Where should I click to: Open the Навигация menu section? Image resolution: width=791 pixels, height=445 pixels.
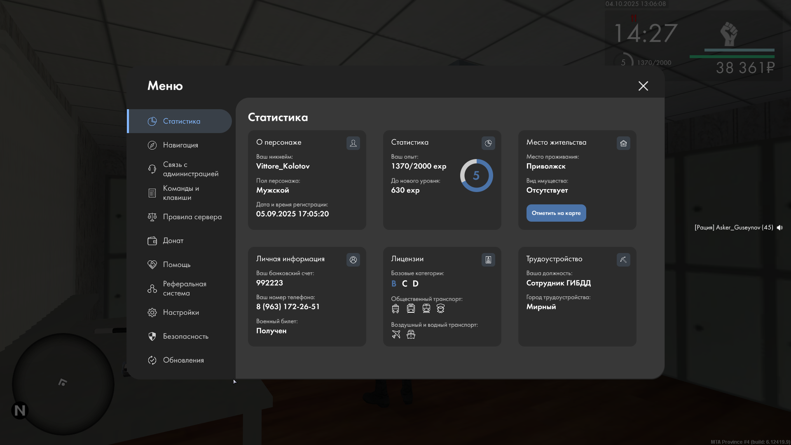tap(180, 145)
